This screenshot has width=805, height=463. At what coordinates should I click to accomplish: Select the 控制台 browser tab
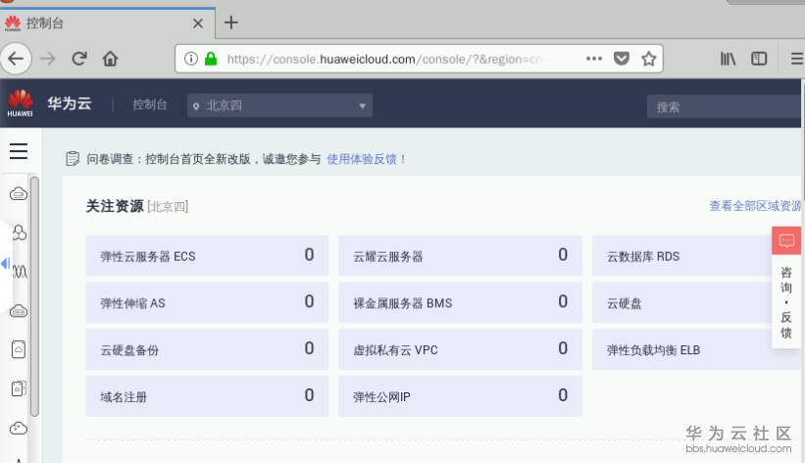[x=107, y=24]
